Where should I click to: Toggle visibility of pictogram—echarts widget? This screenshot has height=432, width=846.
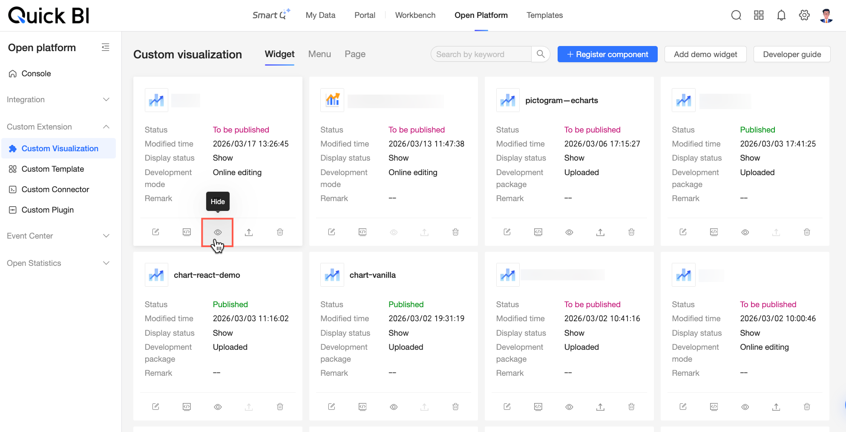point(569,232)
